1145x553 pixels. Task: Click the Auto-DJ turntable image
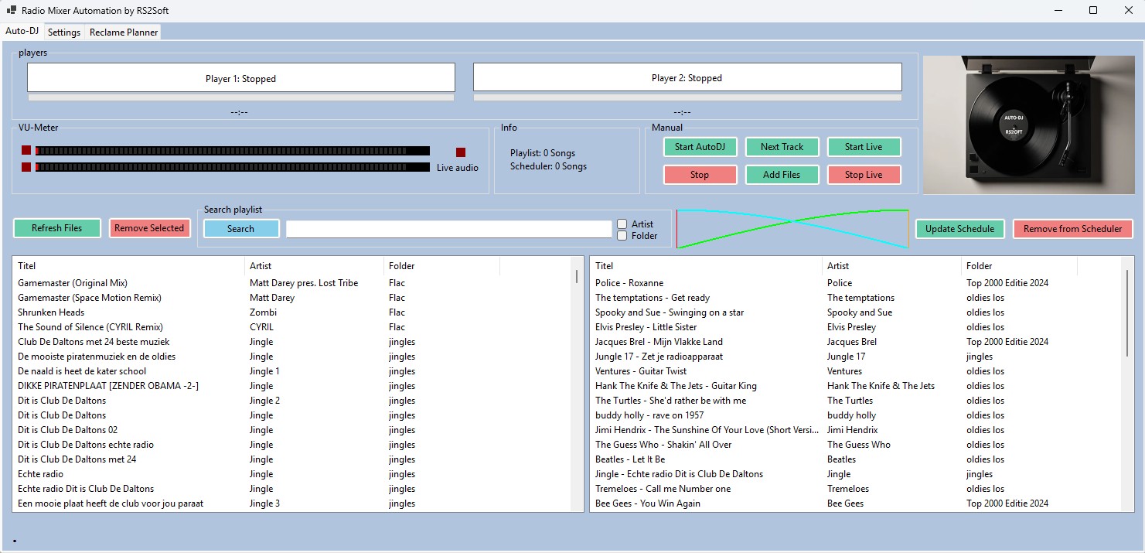[x=1028, y=124]
